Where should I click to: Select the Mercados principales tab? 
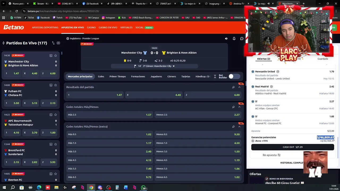coord(80,76)
